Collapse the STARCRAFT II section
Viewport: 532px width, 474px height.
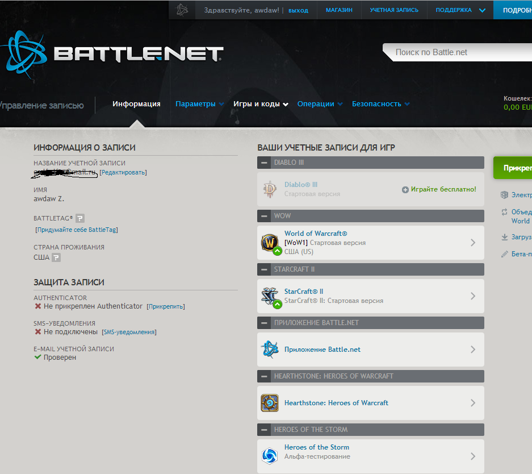coord(264,269)
